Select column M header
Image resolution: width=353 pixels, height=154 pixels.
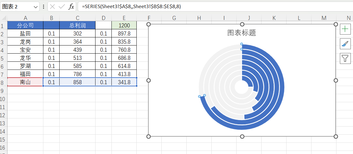(x=324, y=18)
